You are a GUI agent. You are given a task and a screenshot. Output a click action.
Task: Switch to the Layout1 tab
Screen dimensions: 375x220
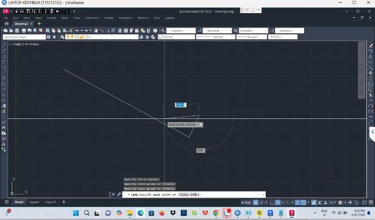34,202
